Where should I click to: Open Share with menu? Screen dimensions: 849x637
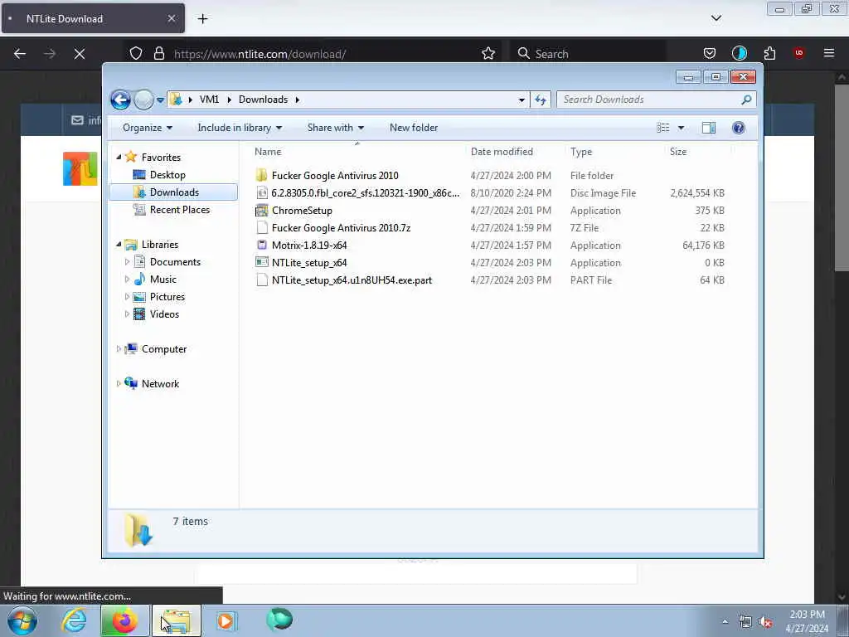(335, 128)
